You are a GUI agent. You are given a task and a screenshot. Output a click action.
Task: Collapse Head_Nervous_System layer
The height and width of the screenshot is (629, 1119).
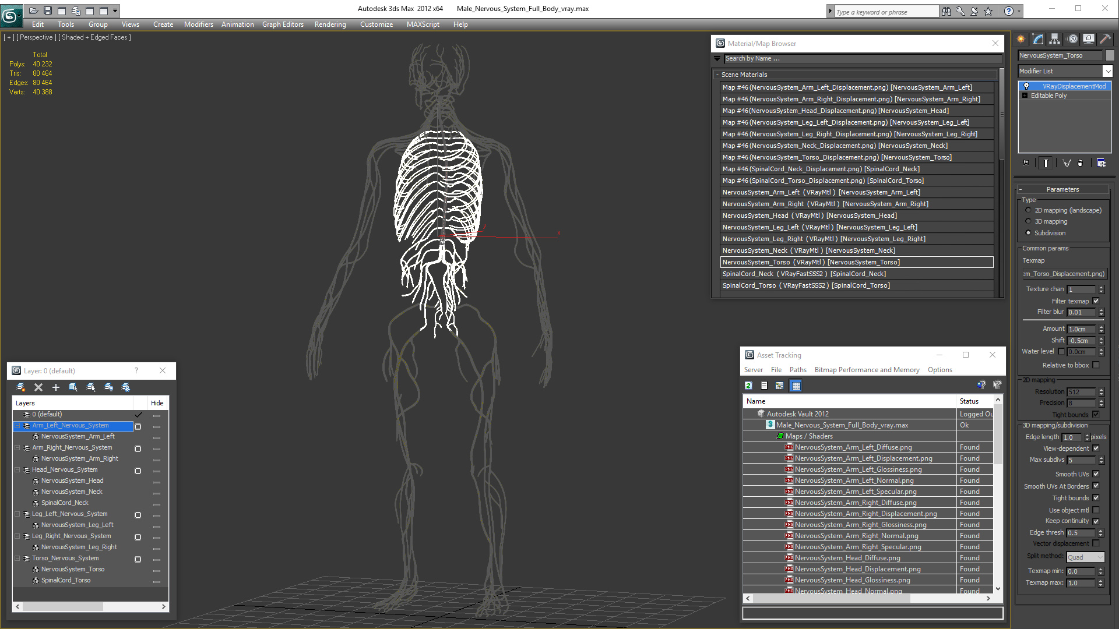click(x=17, y=470)
